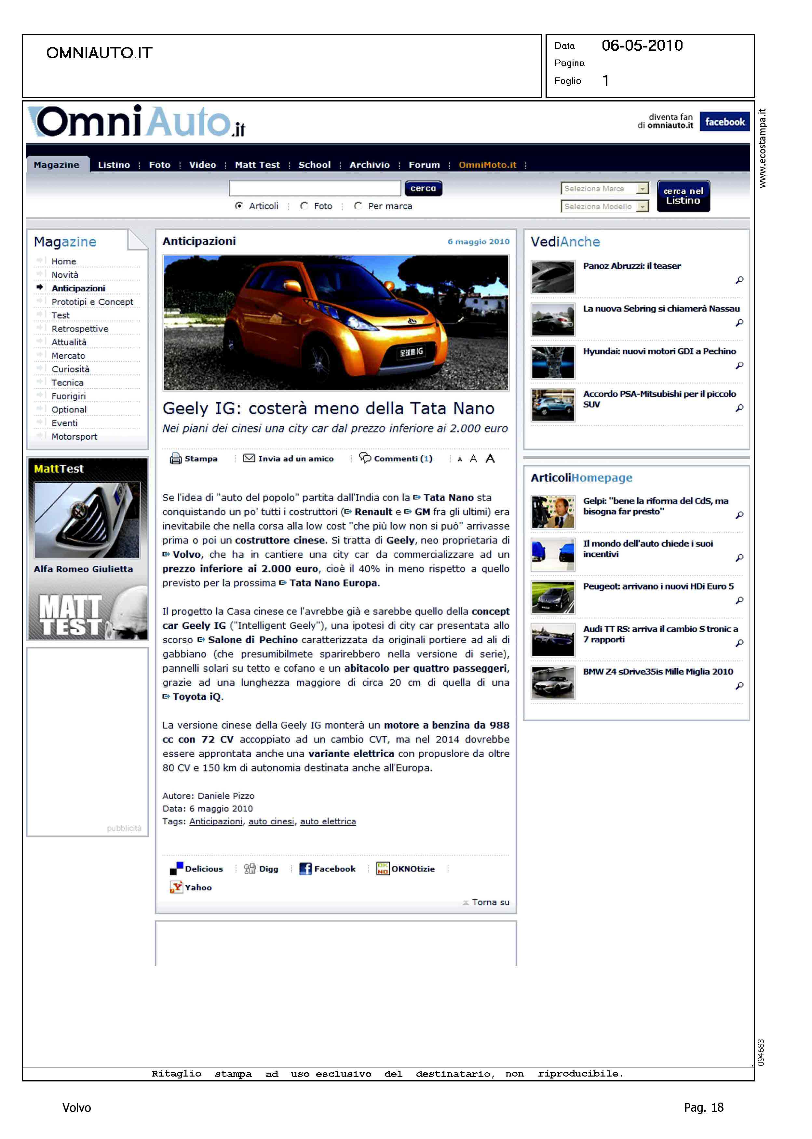Switch to the Matt Test tab
This screenshot has height=1139, width=812.
click(x=257, y=165)
